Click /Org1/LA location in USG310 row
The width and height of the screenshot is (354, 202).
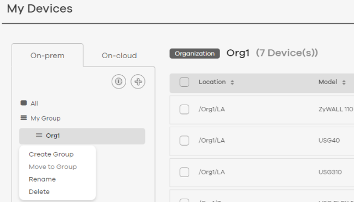pyautogui.click(x=212, y=172)
